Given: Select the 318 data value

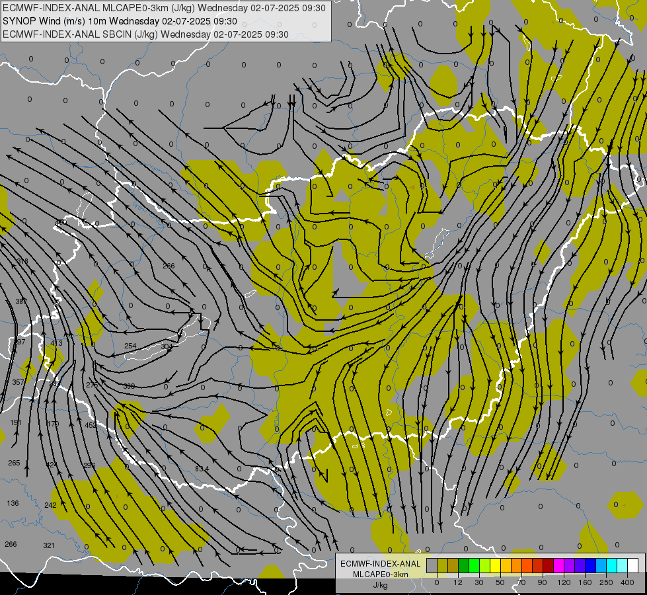Looking at the screenshot, I should tap(22, 261).
